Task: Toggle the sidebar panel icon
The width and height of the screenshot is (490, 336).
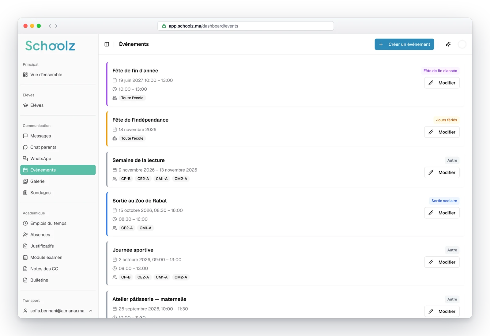Action: tap(107, 44)
